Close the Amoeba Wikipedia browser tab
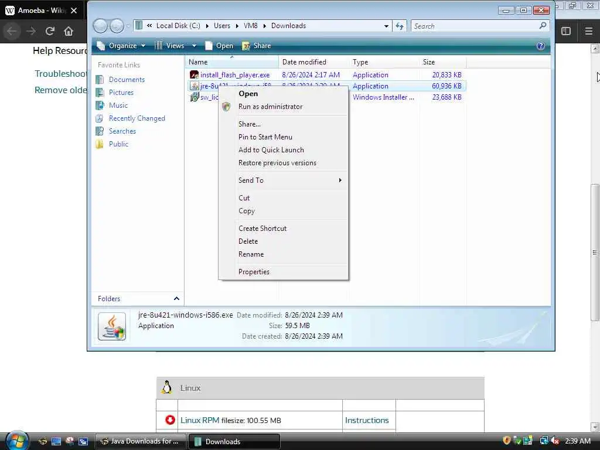This screenshot has height=450, width=600. pyautogui.click(x=73, y=11)
